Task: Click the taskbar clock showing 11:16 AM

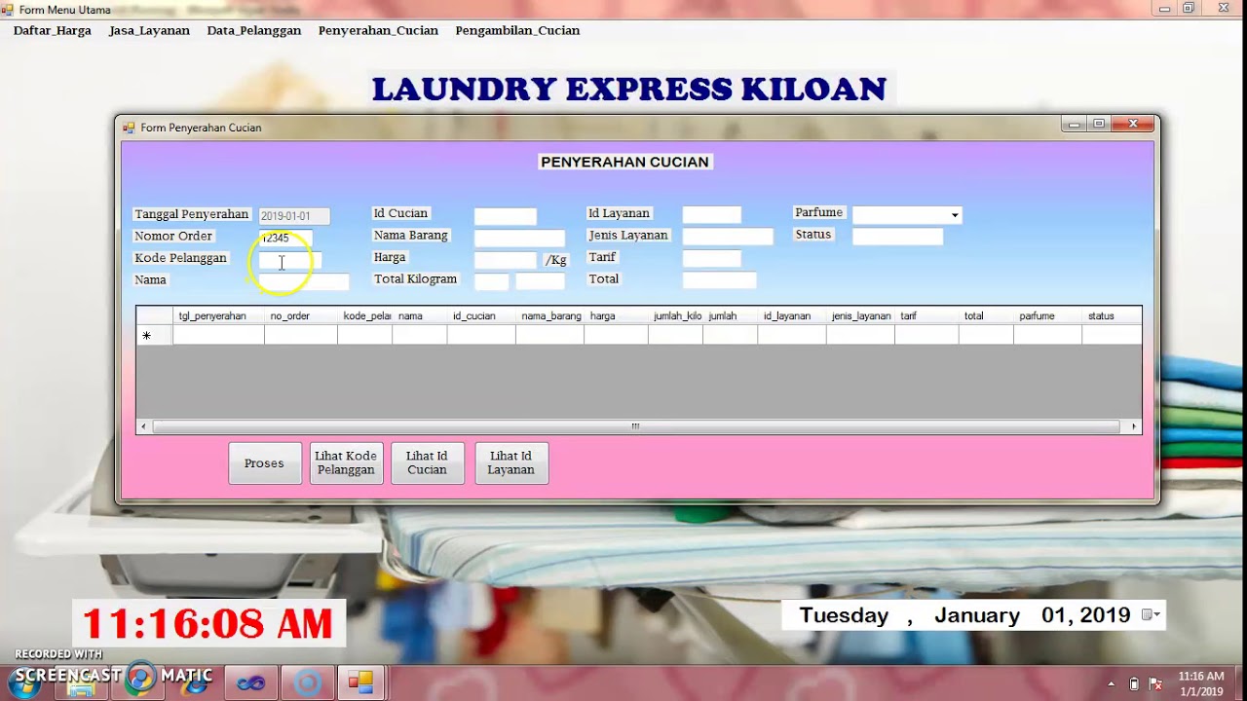Action: (1201, 683)
